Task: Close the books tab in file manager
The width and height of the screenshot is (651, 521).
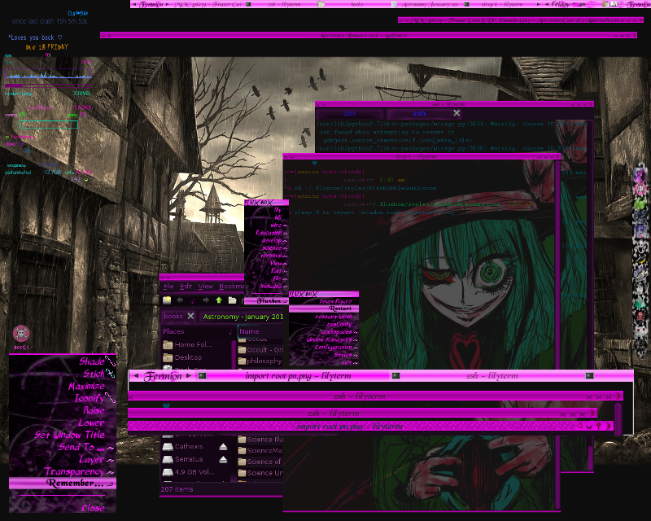Action: 190,316
